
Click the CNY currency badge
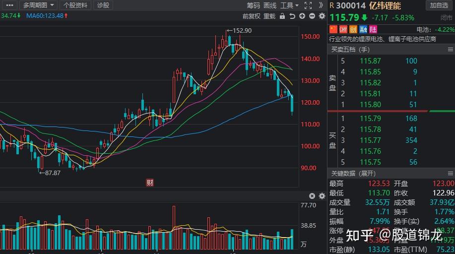[343, 29]
